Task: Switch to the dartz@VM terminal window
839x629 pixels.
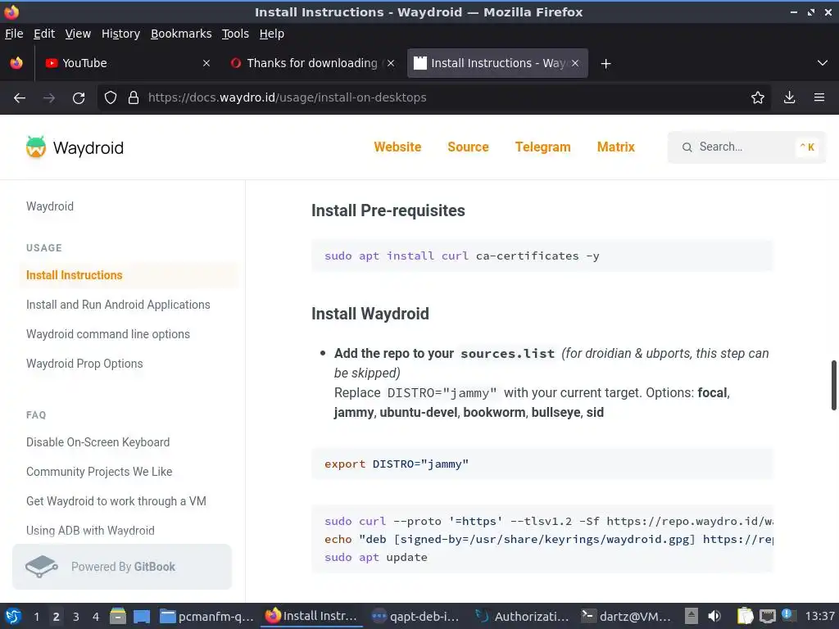Action: click(x=626, y=617)
